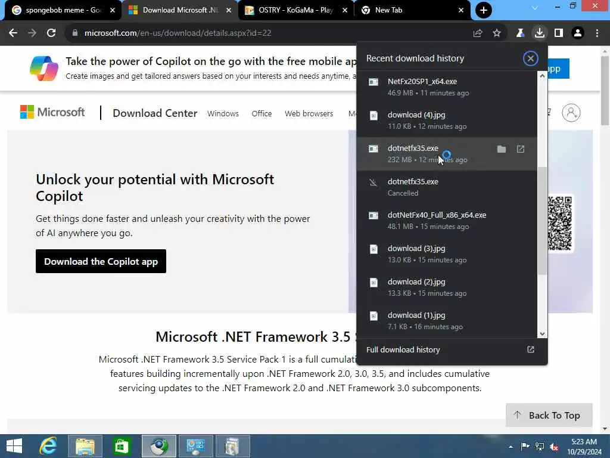Screen dimensions: 610x458
Task: Close the OSTRY - KoGaMa tab
Action: click(345, 10)
